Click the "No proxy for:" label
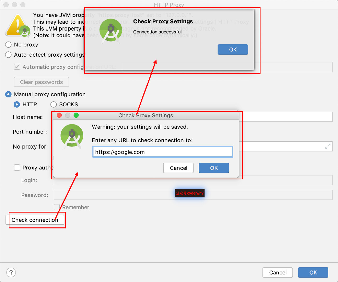Viewport: 338px width, 282px height. 30,147
